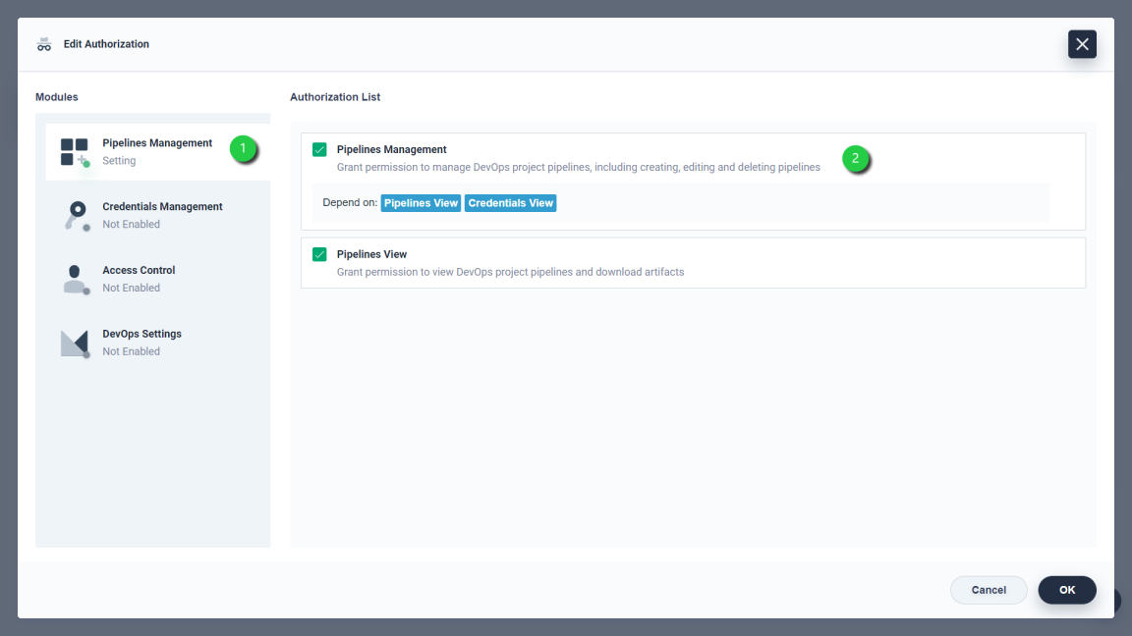1132x636 pixels.
Task: Open the Access Control module
Action: (139, 271)
